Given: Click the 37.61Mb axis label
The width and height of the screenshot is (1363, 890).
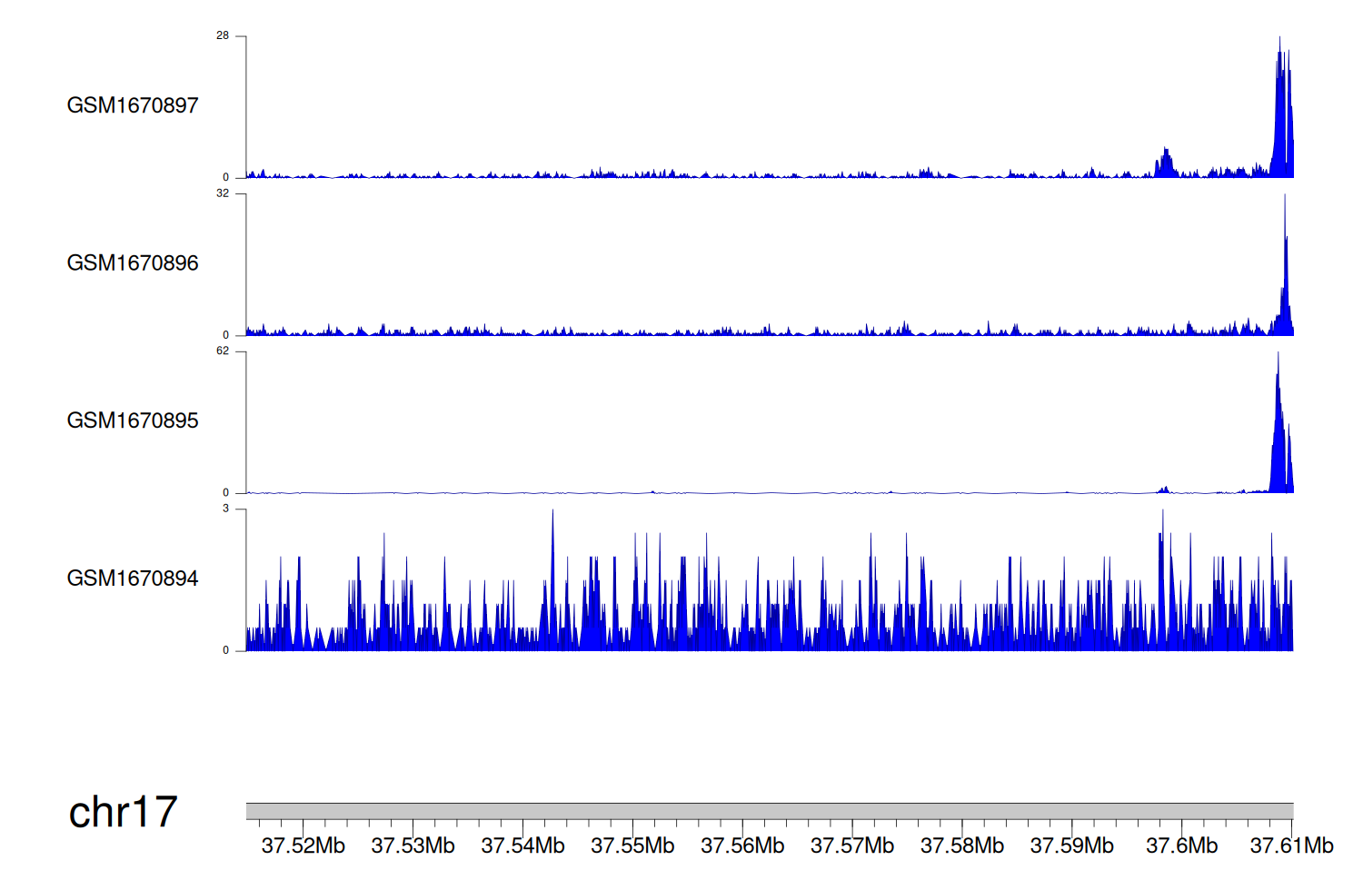Looking at the screenshot, I should [1291, 846].
